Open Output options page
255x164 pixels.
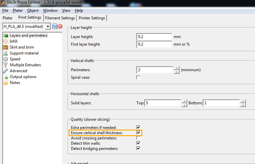[x=23, y=77]
